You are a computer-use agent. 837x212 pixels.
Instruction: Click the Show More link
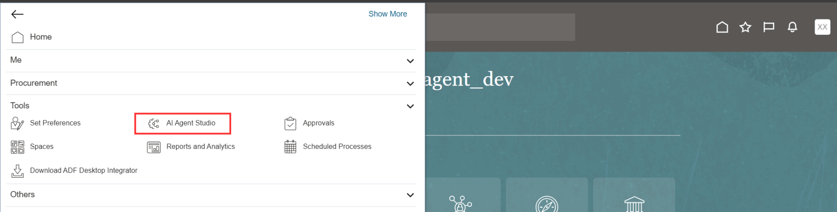pyautogui.click(x=387, y=14)
